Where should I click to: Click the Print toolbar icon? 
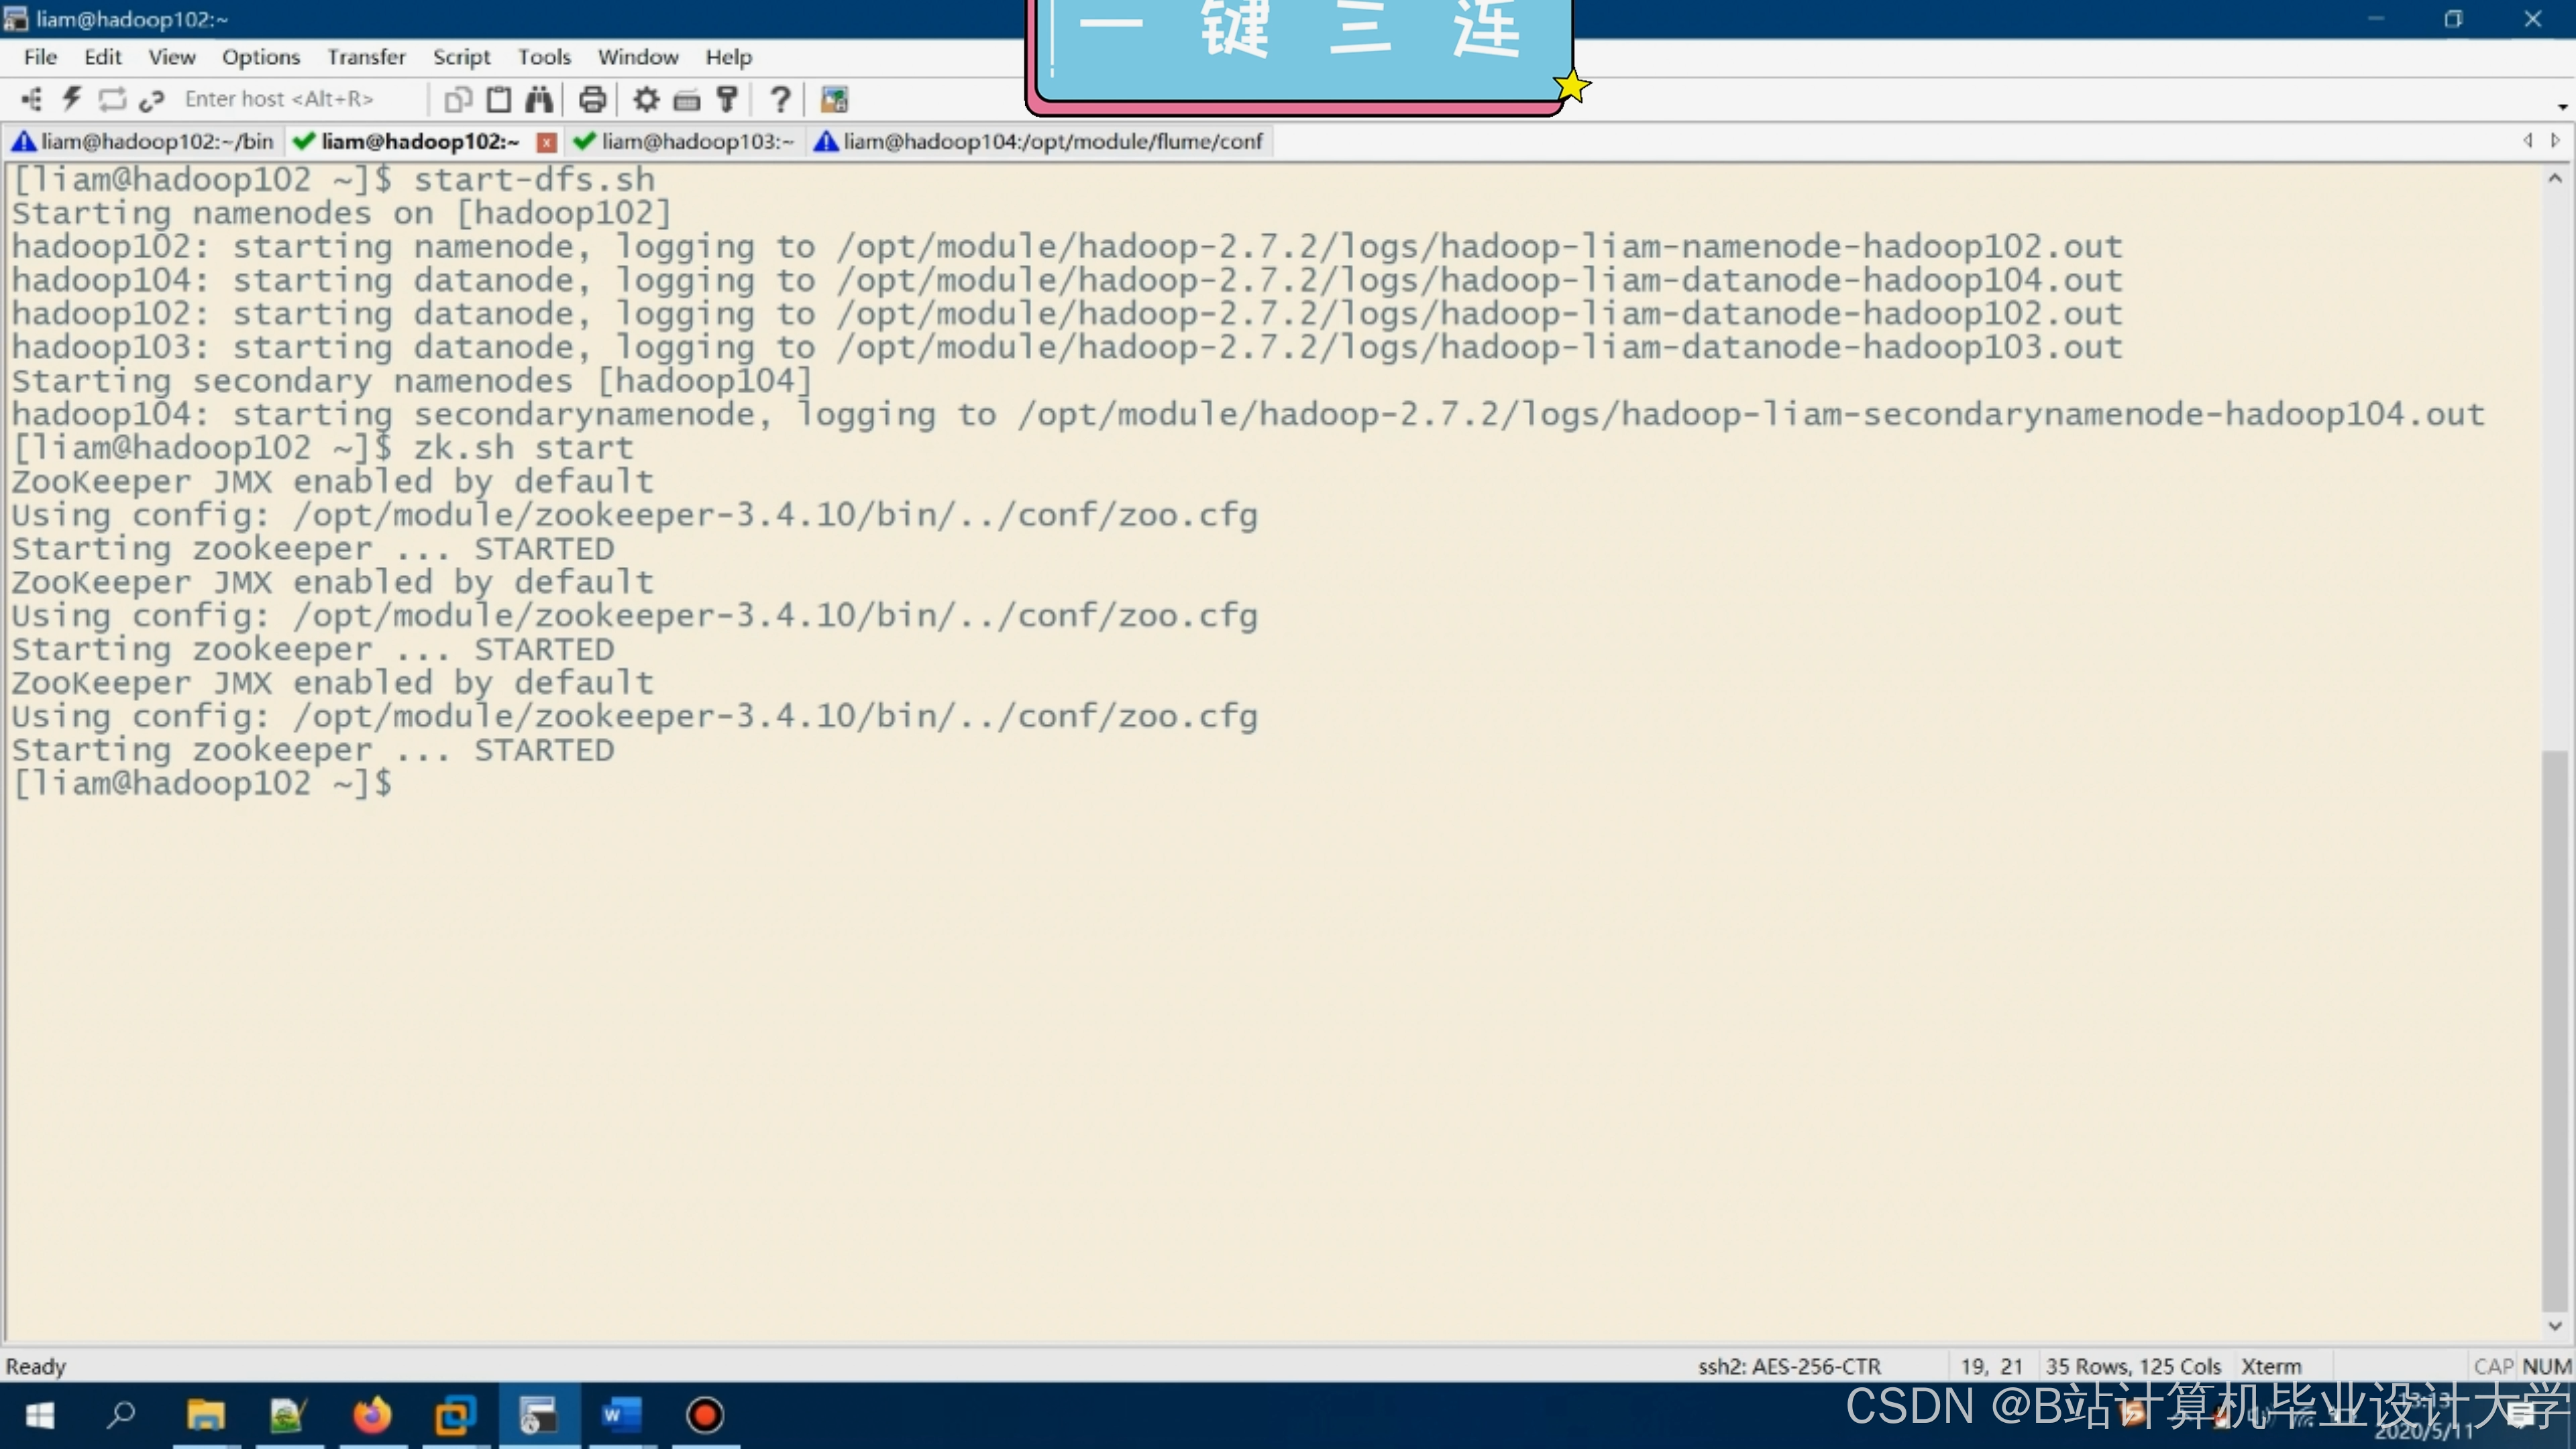tap(592, 99)
